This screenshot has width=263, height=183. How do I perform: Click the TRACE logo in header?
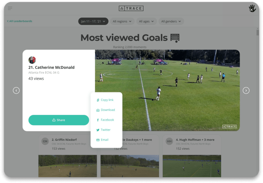[x=131, y=8]
